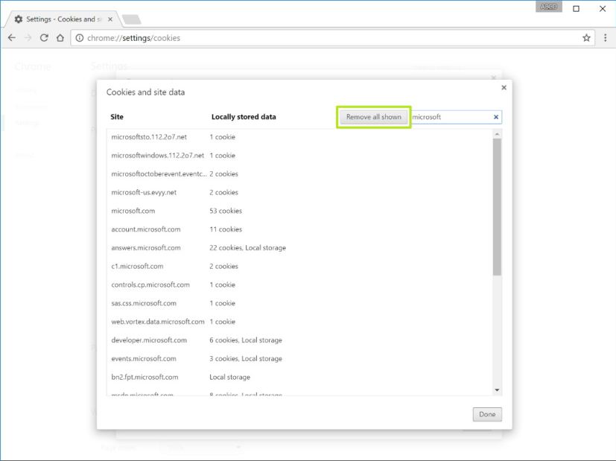Close the Chrome window
The width and height of the screenshot is (616, 461).
603,9
